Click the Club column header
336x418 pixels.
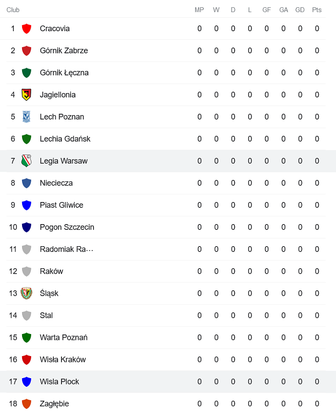(x=13, y=10)
